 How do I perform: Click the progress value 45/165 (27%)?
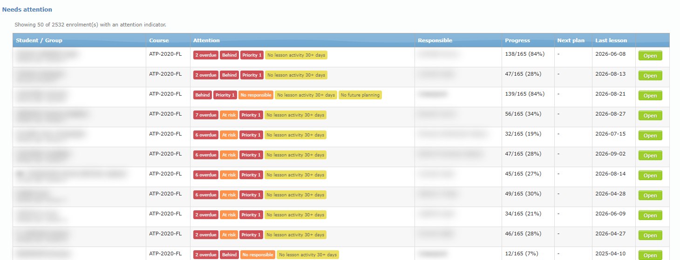(x=523, y=174)
